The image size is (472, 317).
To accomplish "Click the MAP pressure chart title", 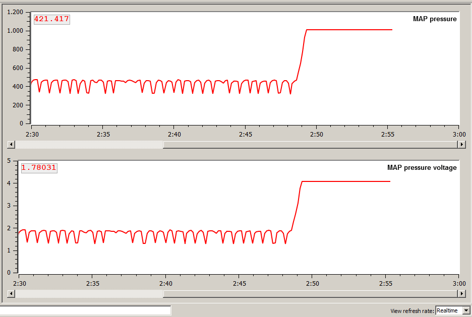I will (434, 19).
